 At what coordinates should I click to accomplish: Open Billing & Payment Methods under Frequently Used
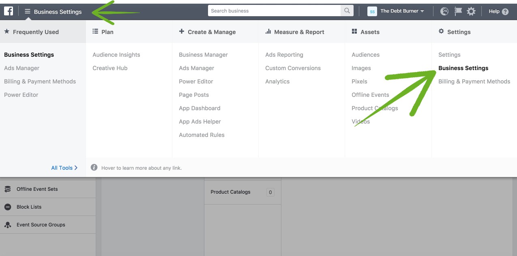(x=40, y=81)
